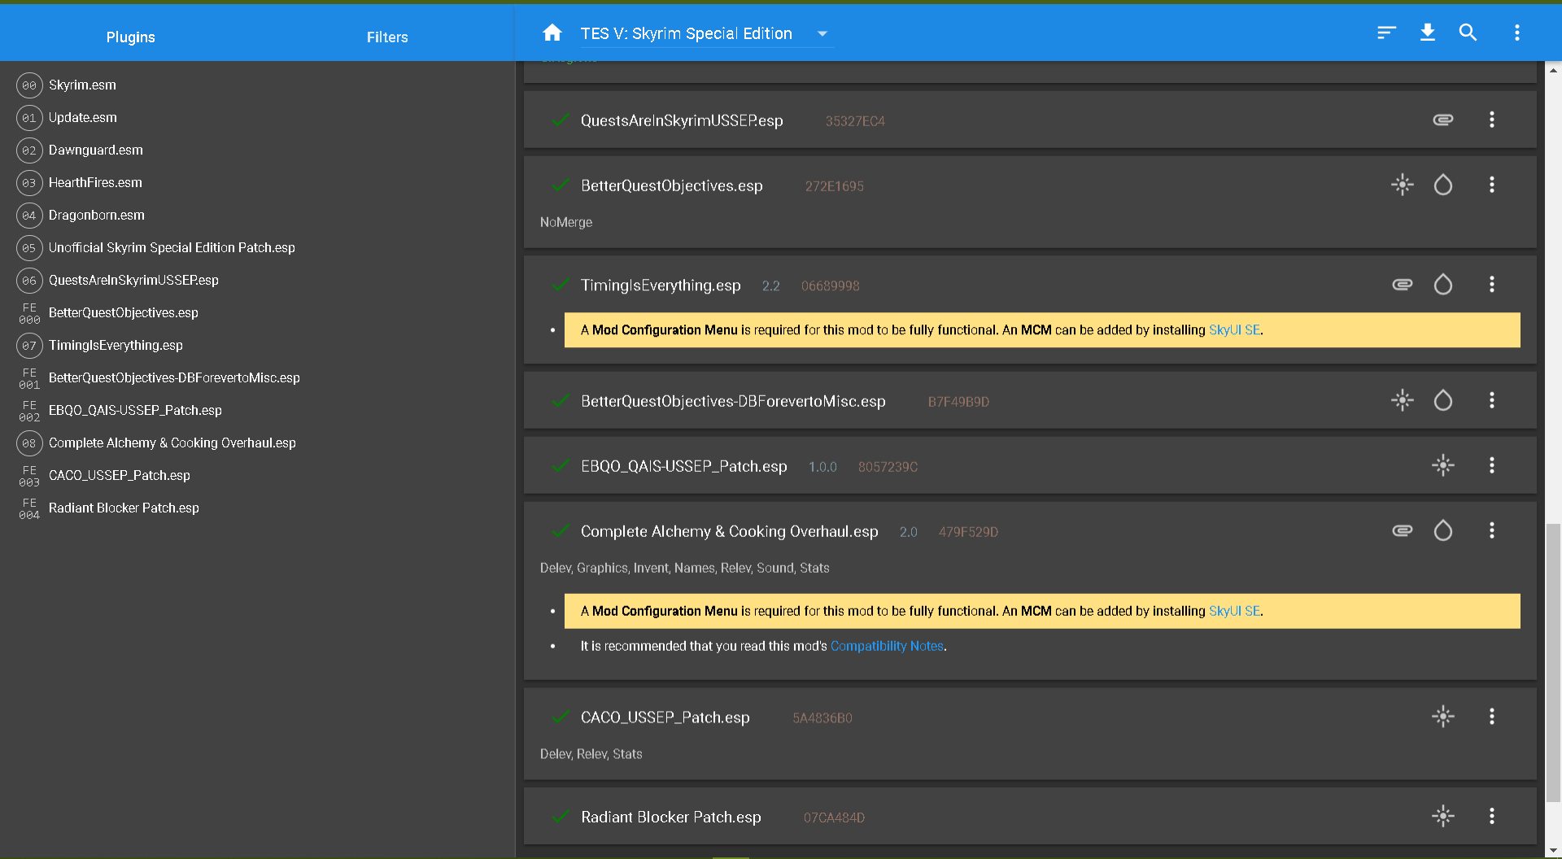
Task: Click CRC 07CA484D on Radiant Blocker Patch card
Action: [x=834, y=818]
